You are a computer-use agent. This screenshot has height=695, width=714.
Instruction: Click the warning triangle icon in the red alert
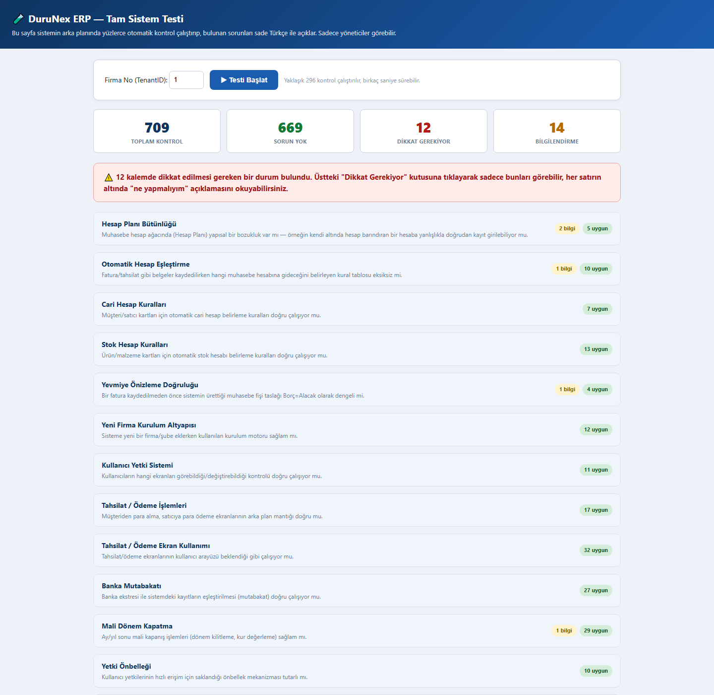(x=109, y=177)
